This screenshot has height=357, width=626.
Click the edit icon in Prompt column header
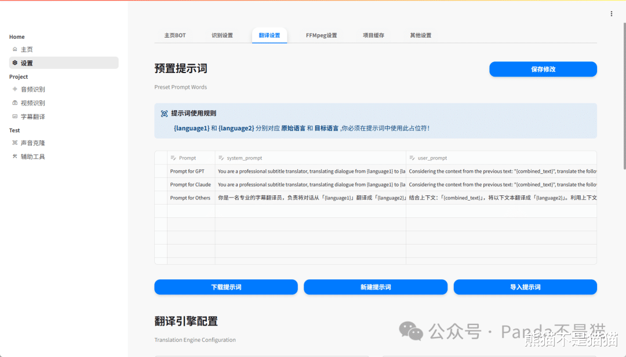173,158
